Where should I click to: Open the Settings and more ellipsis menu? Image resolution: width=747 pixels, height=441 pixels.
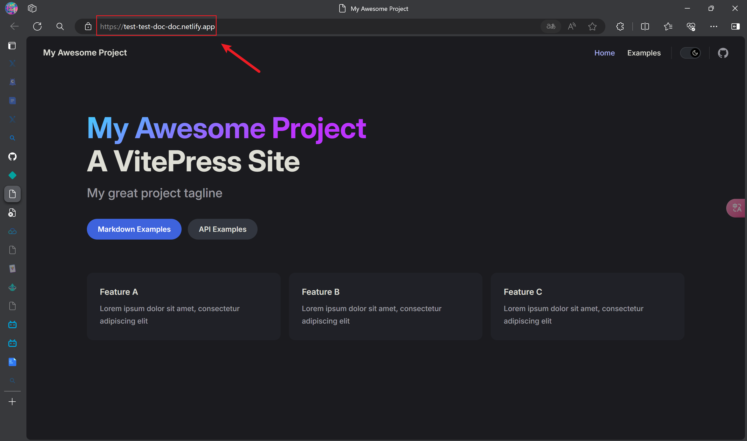point(713,26)
